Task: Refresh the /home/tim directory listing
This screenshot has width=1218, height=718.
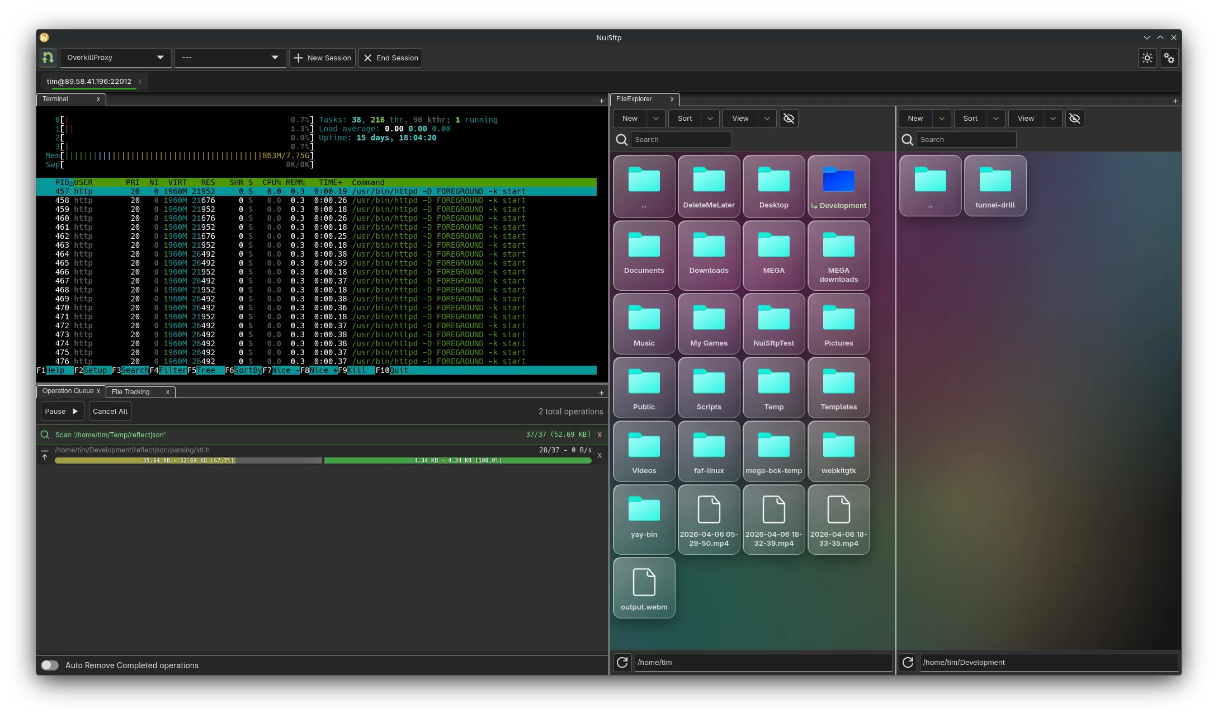Action: pyautogui.click(x=622, y=663)
